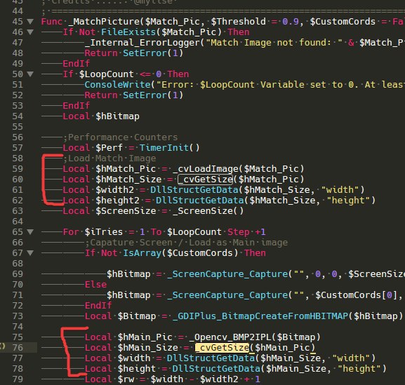Click the "height" string on line 78
This screenshot has width=405, height=385.
[359, 369]
